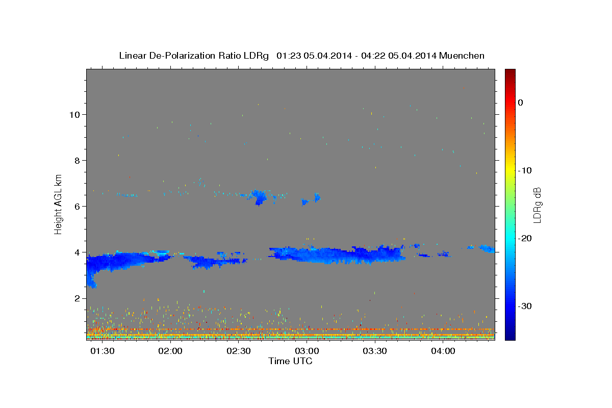Pick the dark blue bottom of the colorbar
The width and height of the screenshot is (612, 408).
click(510, 337)
